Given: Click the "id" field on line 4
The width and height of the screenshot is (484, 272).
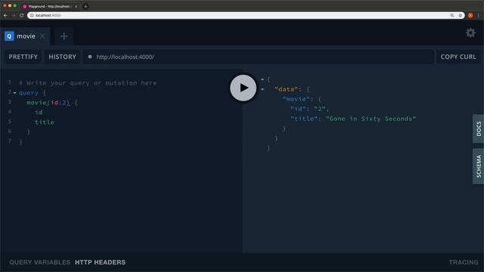Looking at the screenshot, I should click(39, 113).
